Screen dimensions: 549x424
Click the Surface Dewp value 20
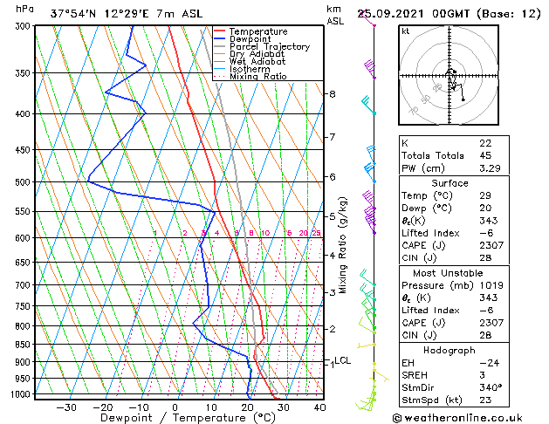(x=485, y=209)
